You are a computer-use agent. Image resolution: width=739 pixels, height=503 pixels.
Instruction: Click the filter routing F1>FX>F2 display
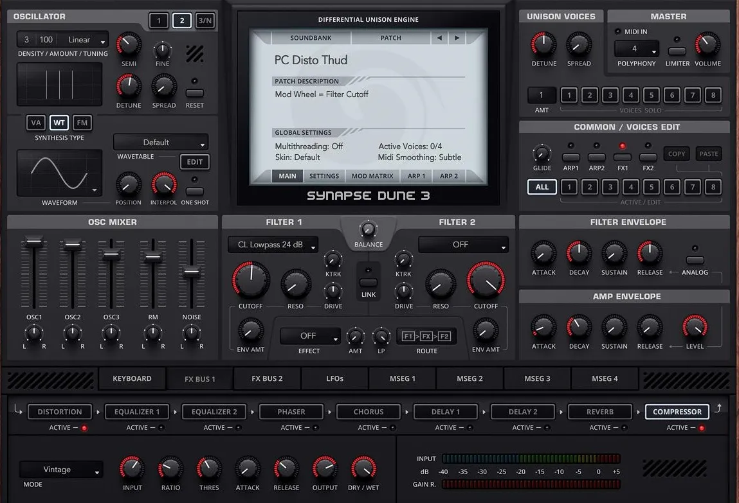426,336
